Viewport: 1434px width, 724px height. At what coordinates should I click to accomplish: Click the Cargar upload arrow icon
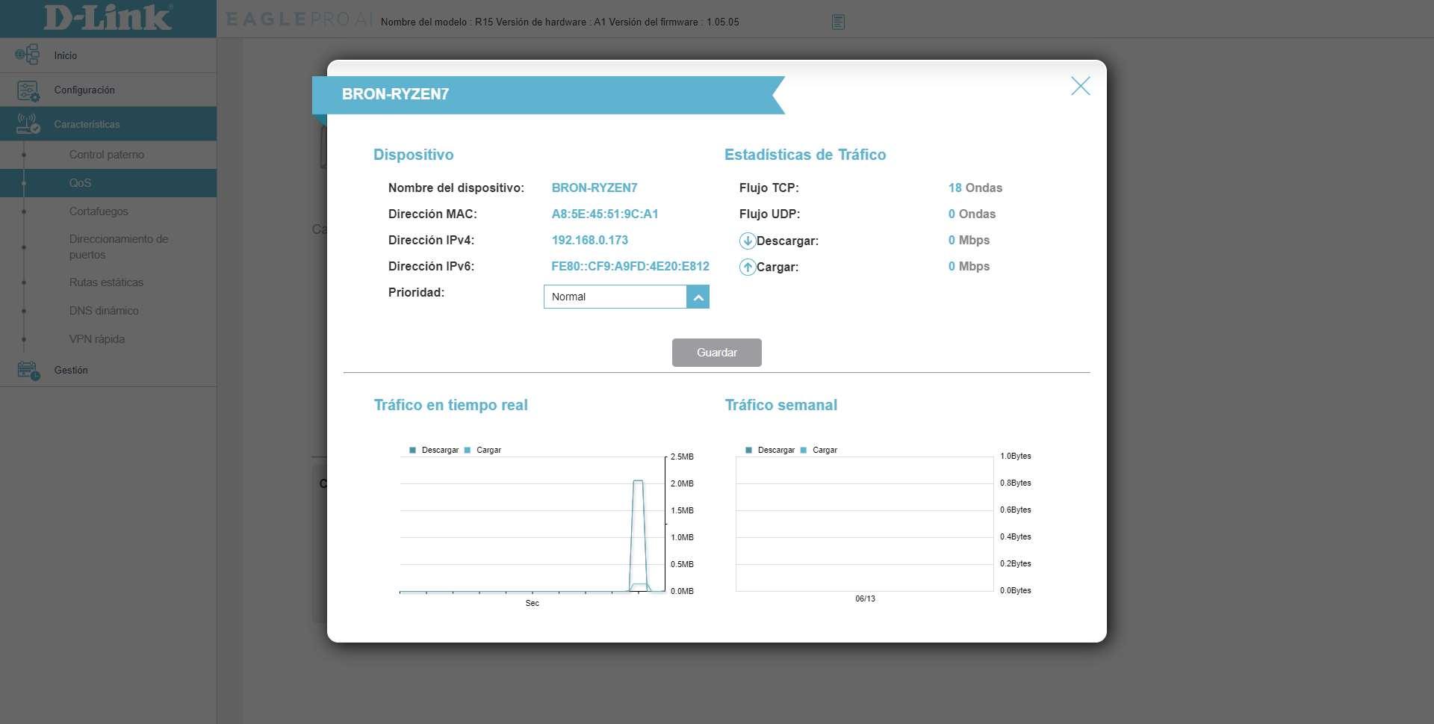click(747, 267)
